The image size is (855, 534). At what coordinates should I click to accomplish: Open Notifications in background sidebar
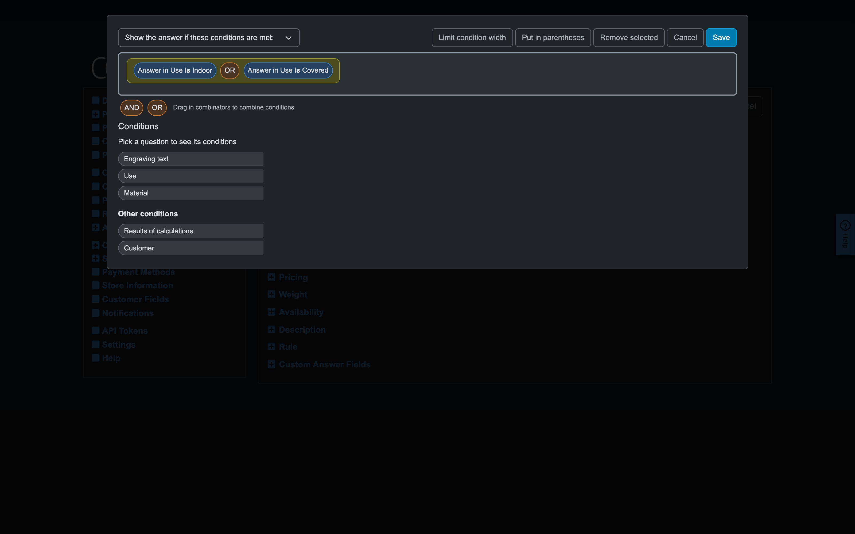127,313
